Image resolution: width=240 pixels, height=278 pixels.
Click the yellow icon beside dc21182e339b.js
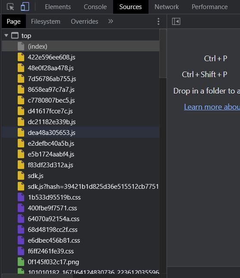coord(21,122)
